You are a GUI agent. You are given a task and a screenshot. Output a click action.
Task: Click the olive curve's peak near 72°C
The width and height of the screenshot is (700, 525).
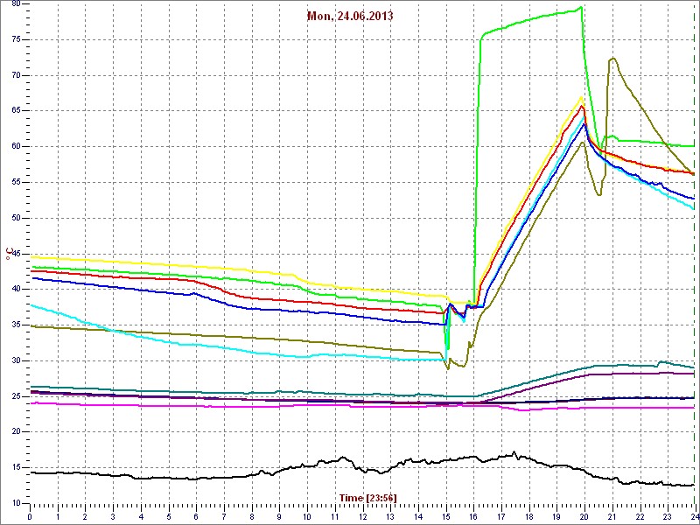point(613,58)
